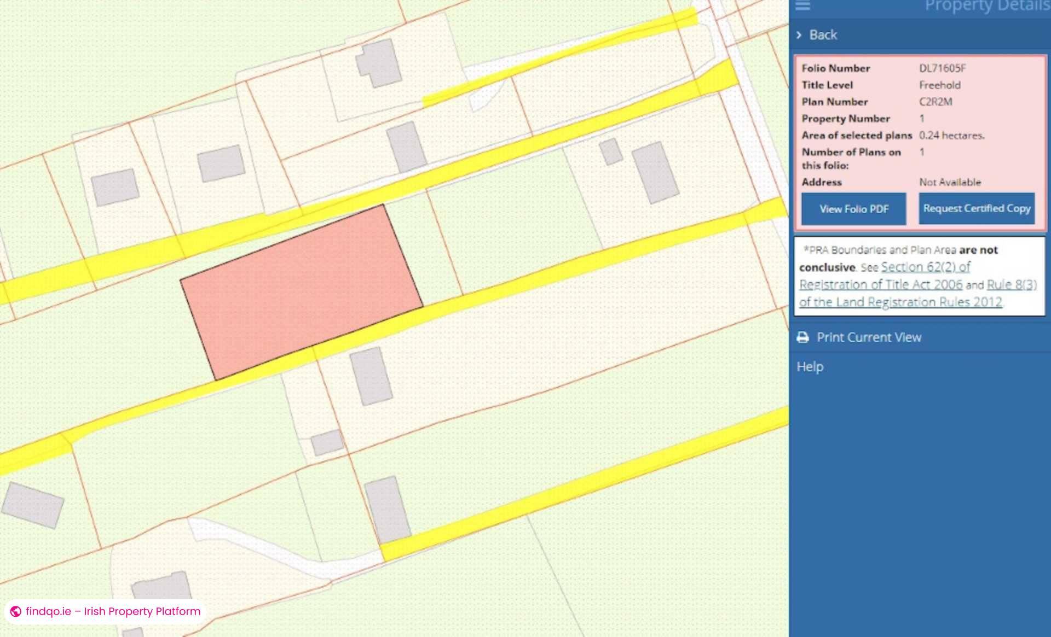Screen dimensions: 1051x637
Task: Click the folio number DL71605F text
Action: coord(943,68)
